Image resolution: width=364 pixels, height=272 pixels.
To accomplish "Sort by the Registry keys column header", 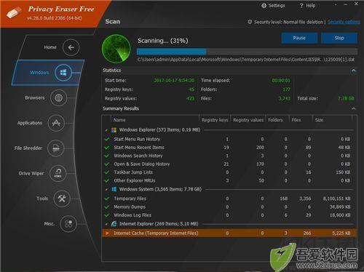I will [x=215, y=120].
